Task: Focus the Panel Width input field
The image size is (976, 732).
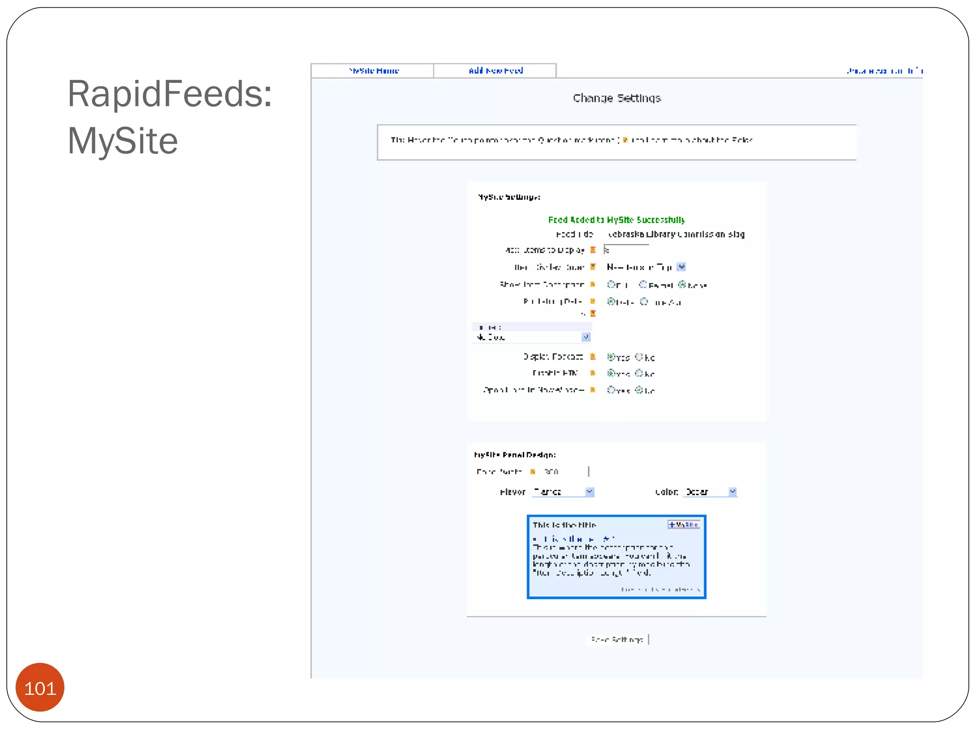Action: pyautogui.click(x=566, y=472)
